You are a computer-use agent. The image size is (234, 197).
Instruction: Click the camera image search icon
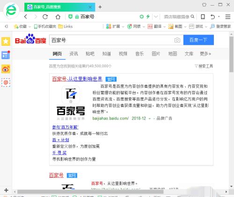pos(177,40)
